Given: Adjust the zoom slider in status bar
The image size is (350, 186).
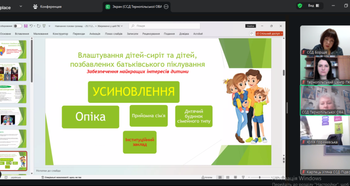Looking at the screenshot, I should (259, 177).
